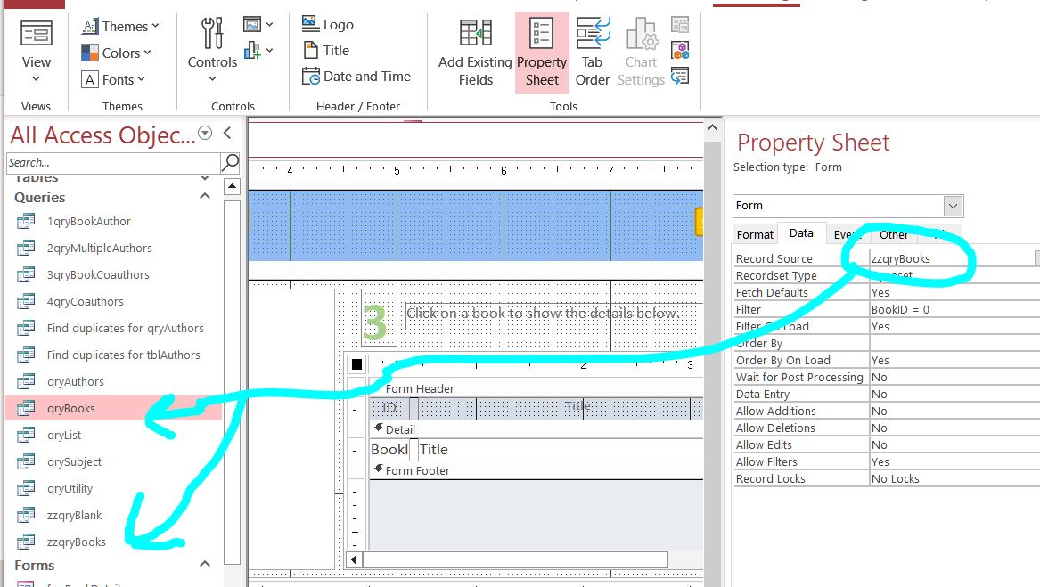This screenshot has width=1040, height=587.
Task: Open the View button menu
Action: pos(36,51)
